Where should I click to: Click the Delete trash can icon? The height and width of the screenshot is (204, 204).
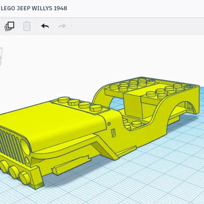click(x=27, y=26)
